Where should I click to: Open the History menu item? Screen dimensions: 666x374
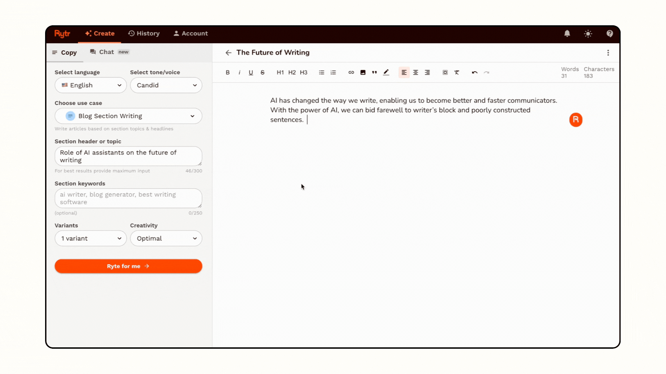tap(144, 33)
